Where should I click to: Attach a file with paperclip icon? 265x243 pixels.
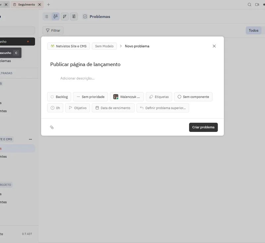[x=52, y=127]
